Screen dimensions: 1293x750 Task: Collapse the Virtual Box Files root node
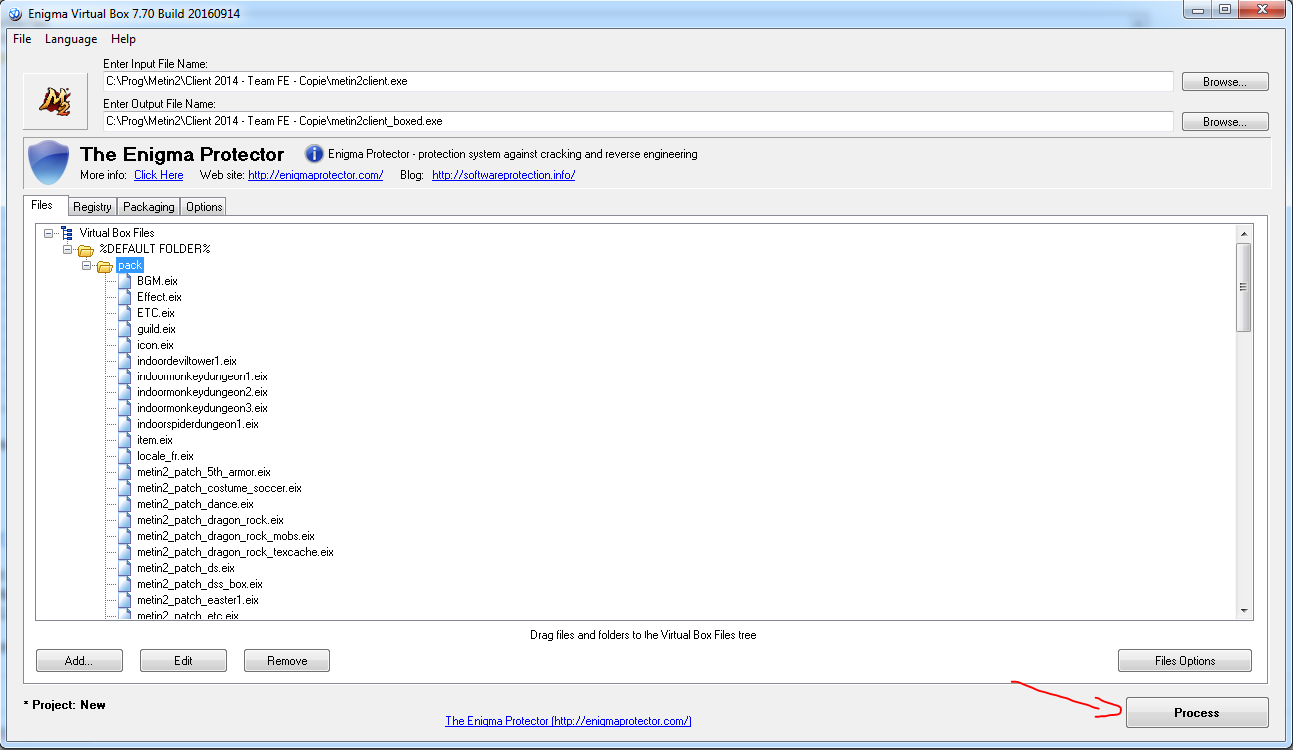(x=49, y=233)
